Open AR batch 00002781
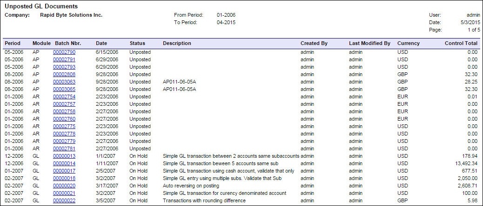Screen dimensions: 483x206 (x=64, y=149)
